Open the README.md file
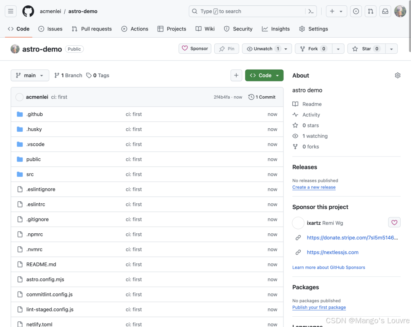This screenshot has width=411, height=327. [41, 265]
